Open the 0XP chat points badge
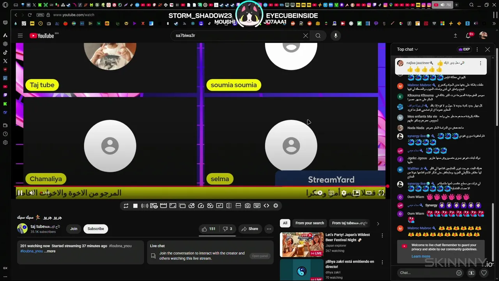This screenshot has width=499, height=281. (464, 50)
